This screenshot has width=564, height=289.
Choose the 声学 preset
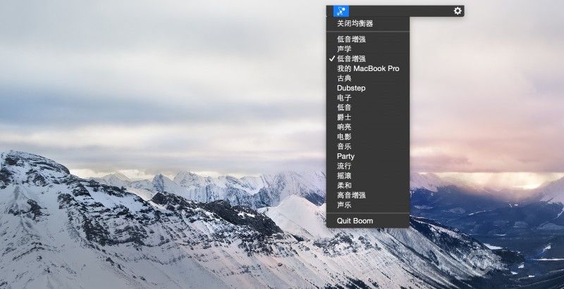pos(344,49)
